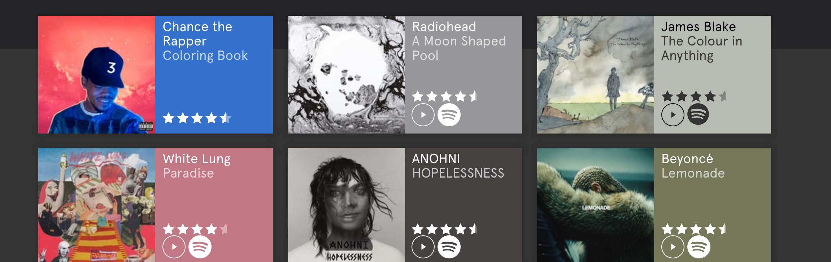Open White Lung Paradise on Spotify
This screenshot has height=262, width=831.
point(200,247)
